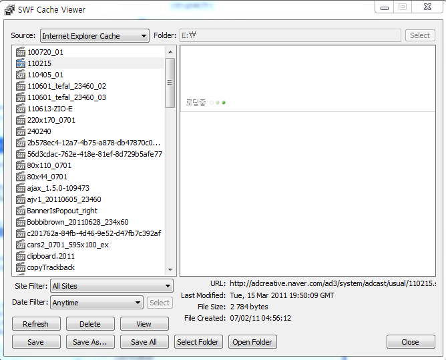The width and height of the screenshot is (446, 360).
Task: Click the SWF Cache Viewer title bar icon
Action: tap(9, 10)
